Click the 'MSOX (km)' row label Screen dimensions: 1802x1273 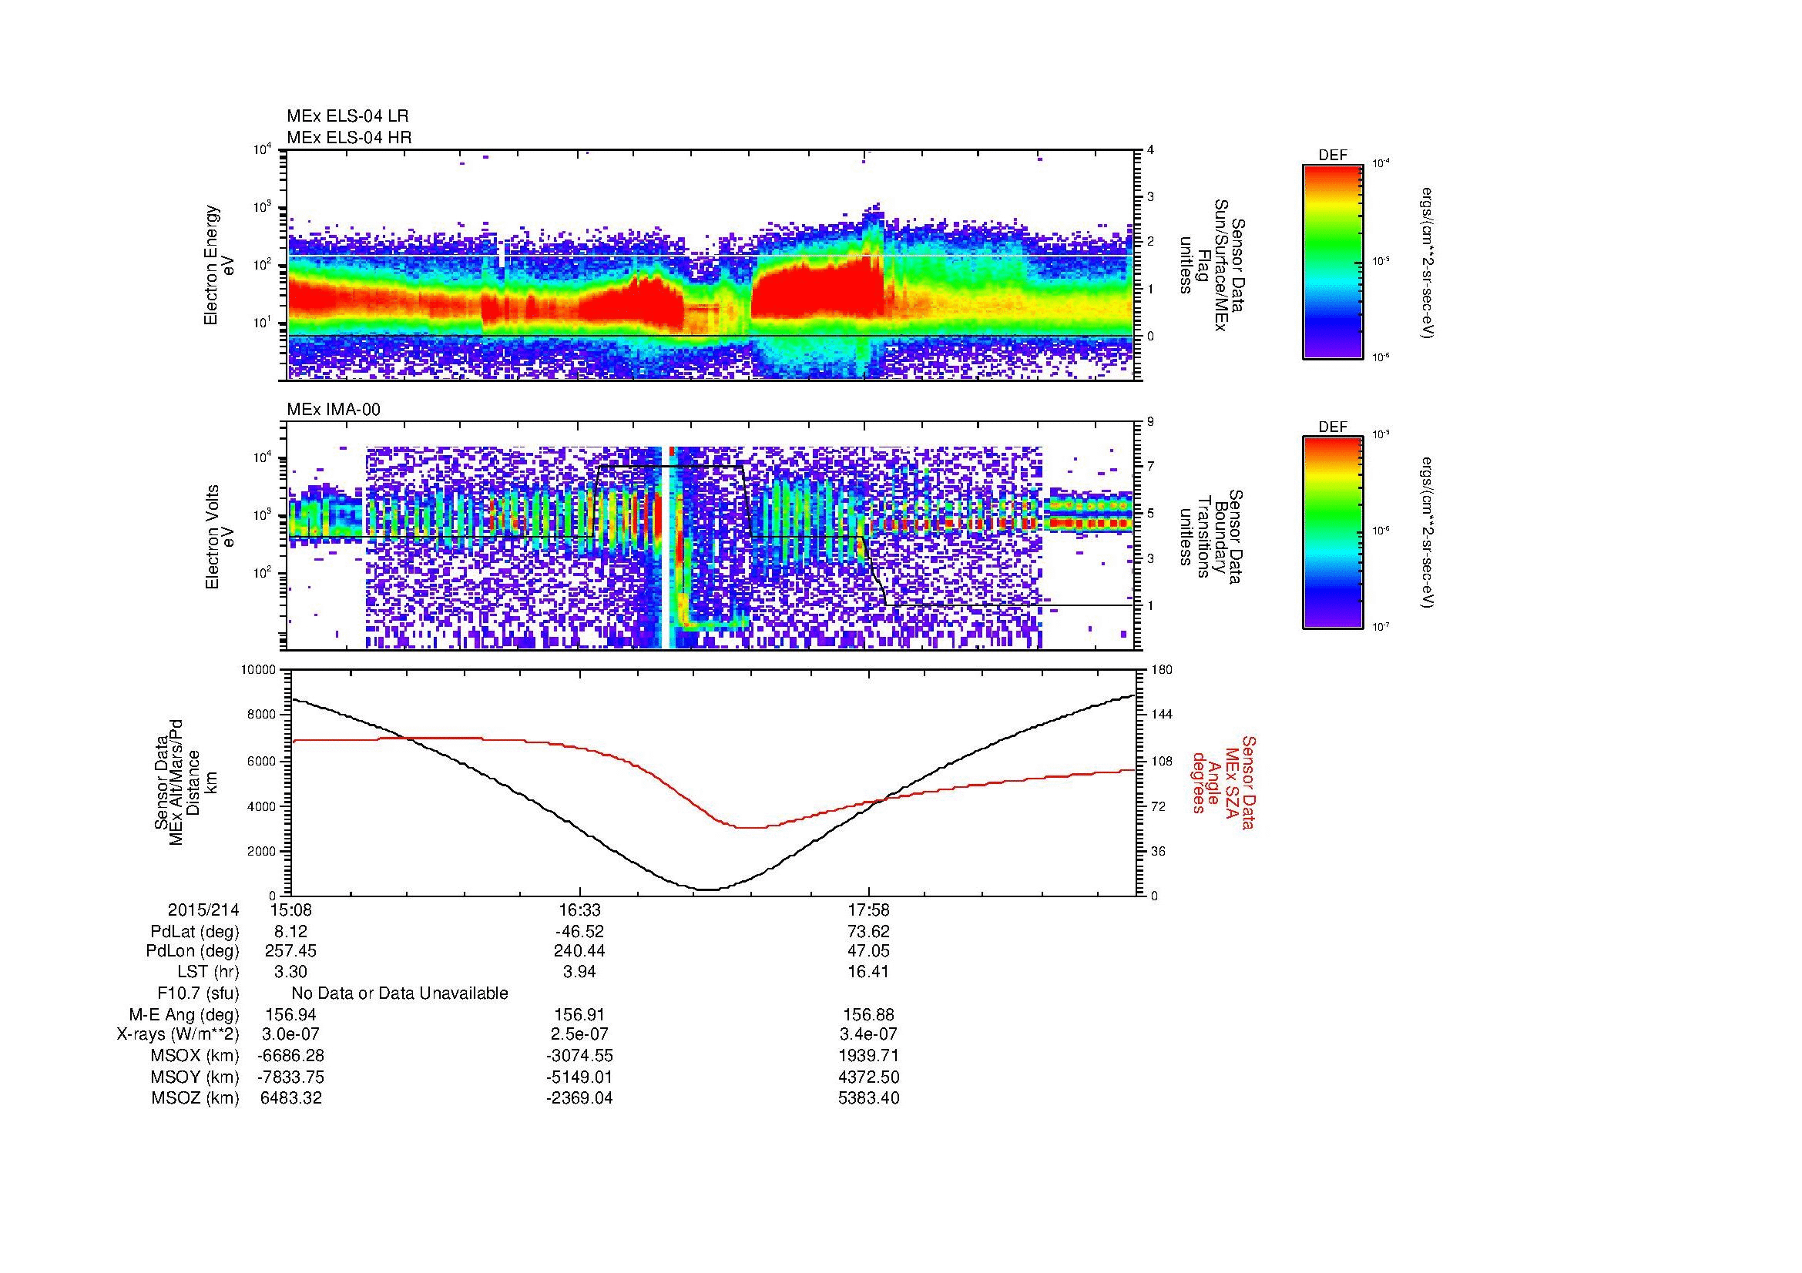click(x=196, y=1056)
